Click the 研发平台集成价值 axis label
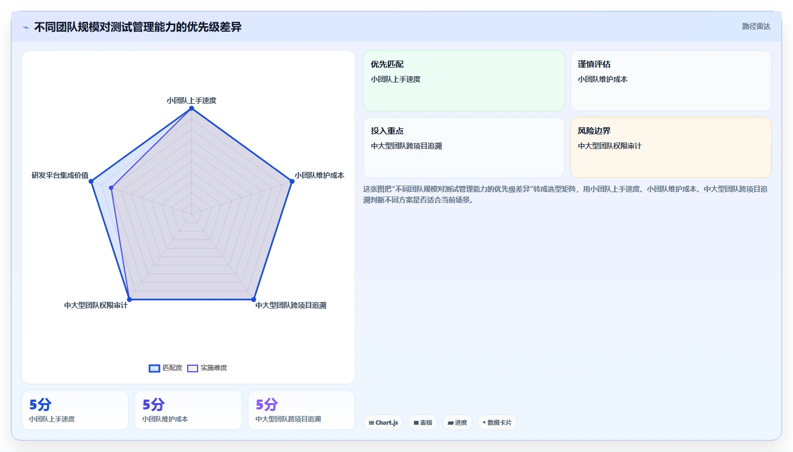793x452 pixels. (60, 175)
